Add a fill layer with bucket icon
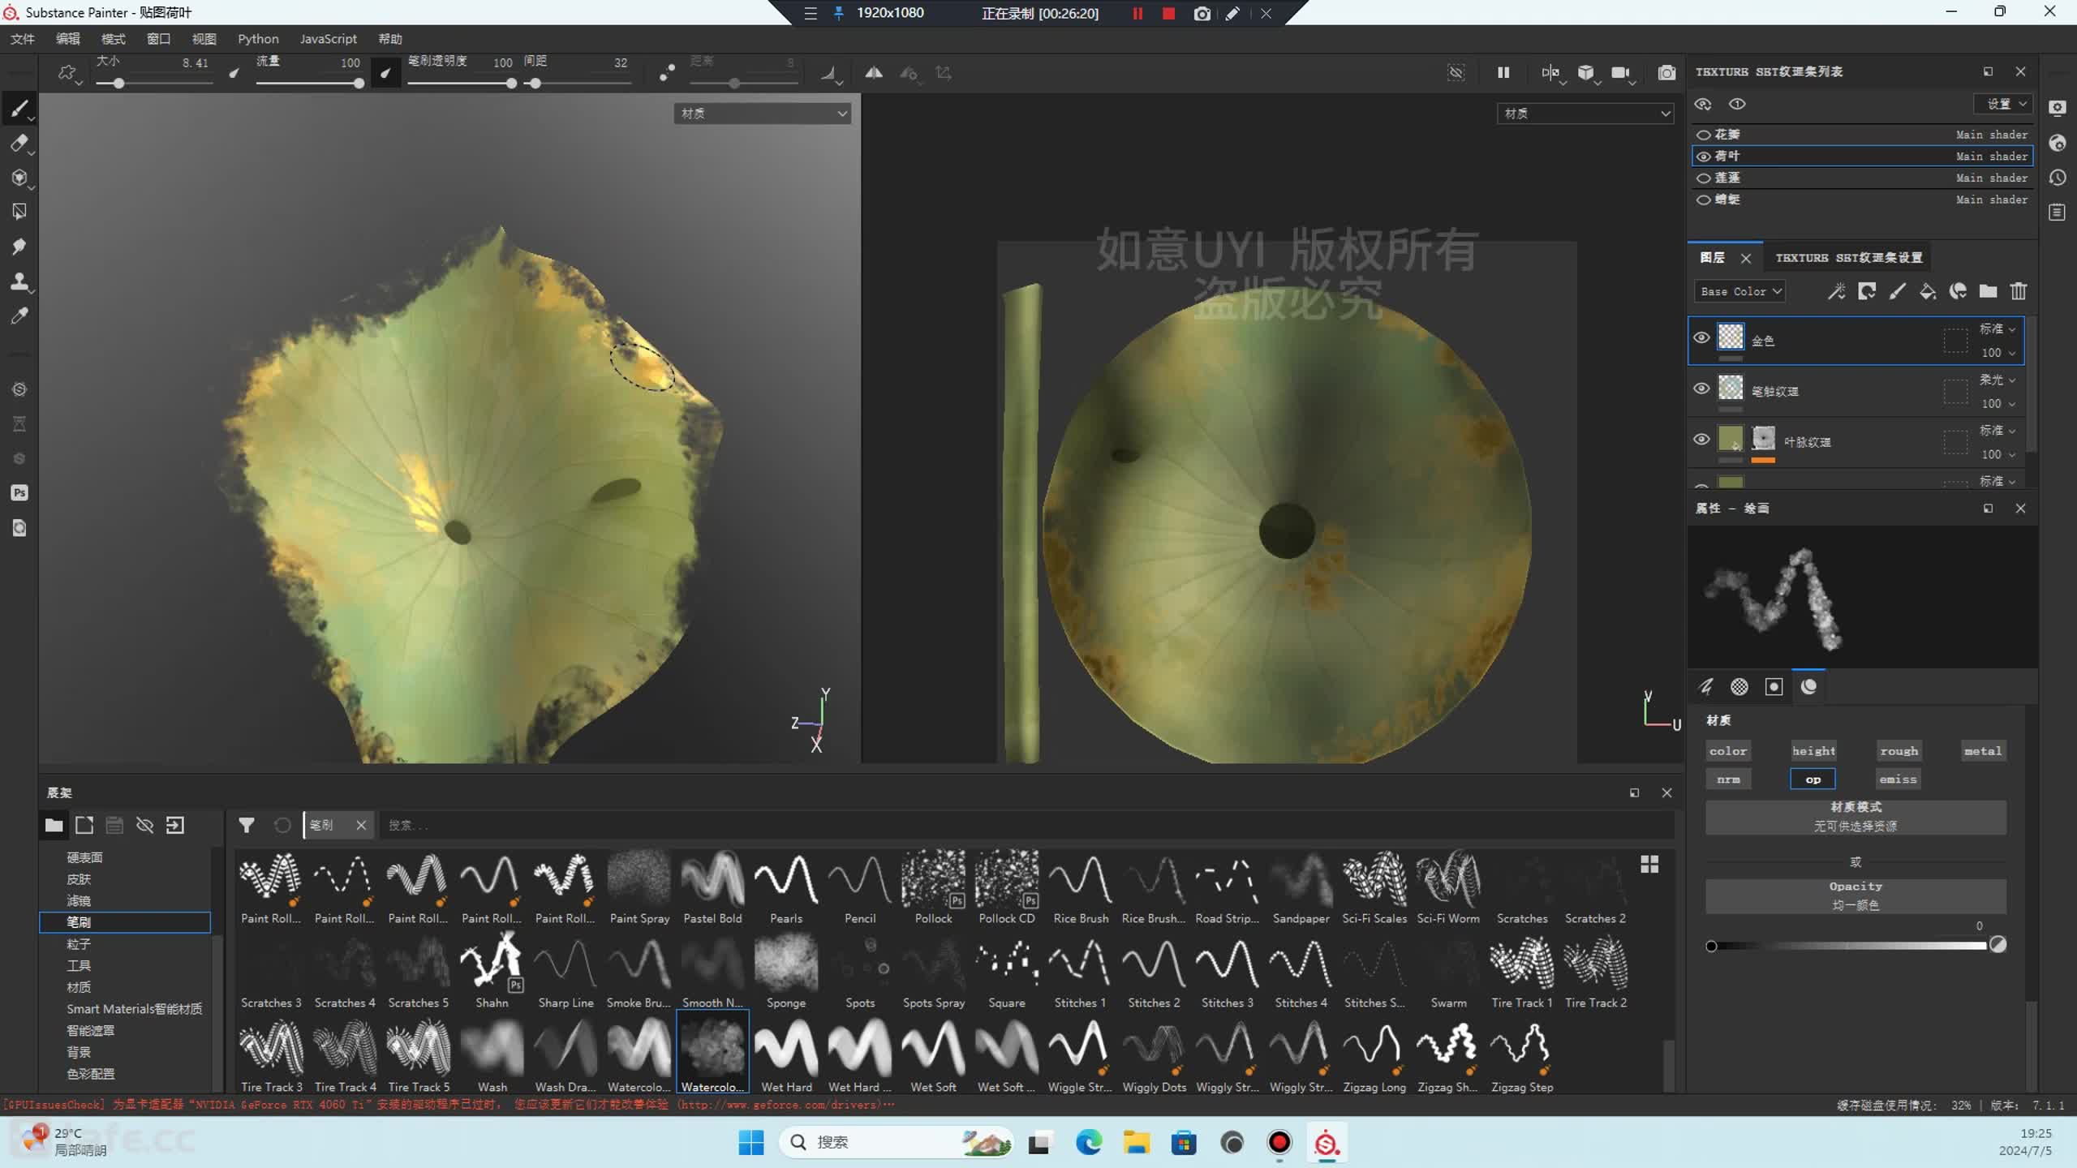The width and height of the screenshot is (2077, 1168). tap(1928, 291)
